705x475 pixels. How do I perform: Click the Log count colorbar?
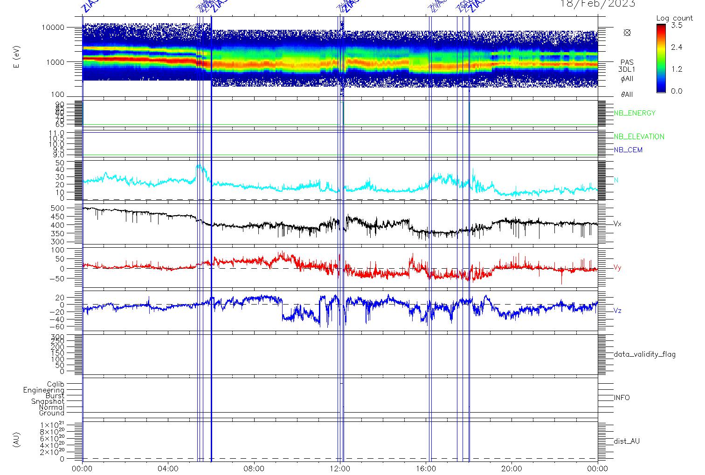(661, 58)
